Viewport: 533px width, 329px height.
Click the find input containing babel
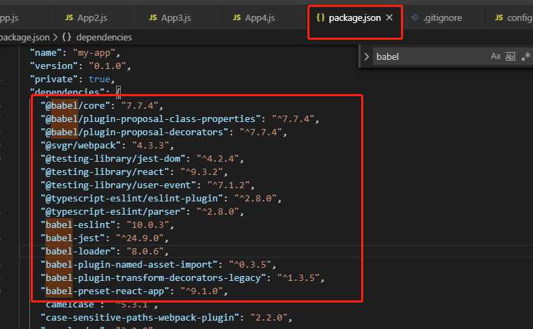[430, 56]
